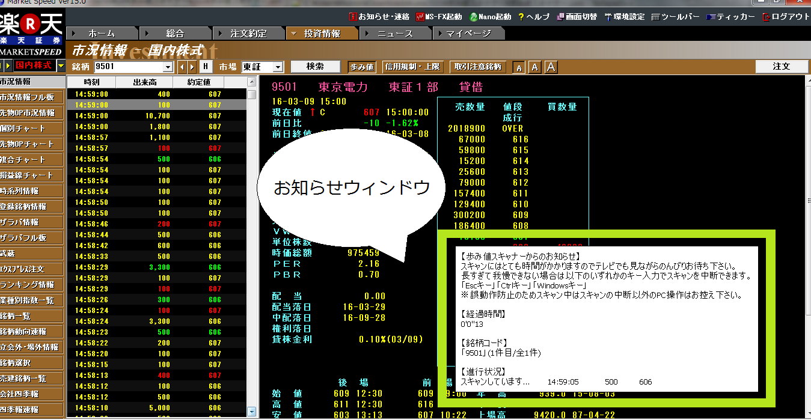811x420 pixels.
Task: Open 銘柄動向速報 from sidebar
Action: (x=32, y=332)
